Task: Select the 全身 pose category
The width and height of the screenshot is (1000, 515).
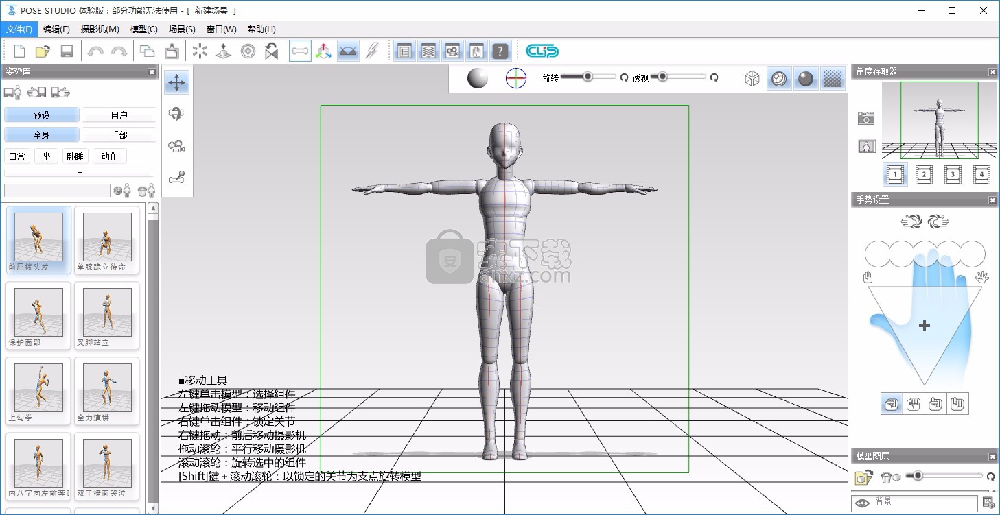Action: (42, 135)
